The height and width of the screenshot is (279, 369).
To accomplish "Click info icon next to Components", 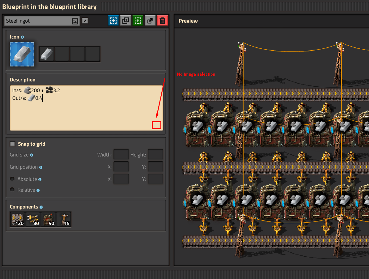I will (x=41, y=207).
